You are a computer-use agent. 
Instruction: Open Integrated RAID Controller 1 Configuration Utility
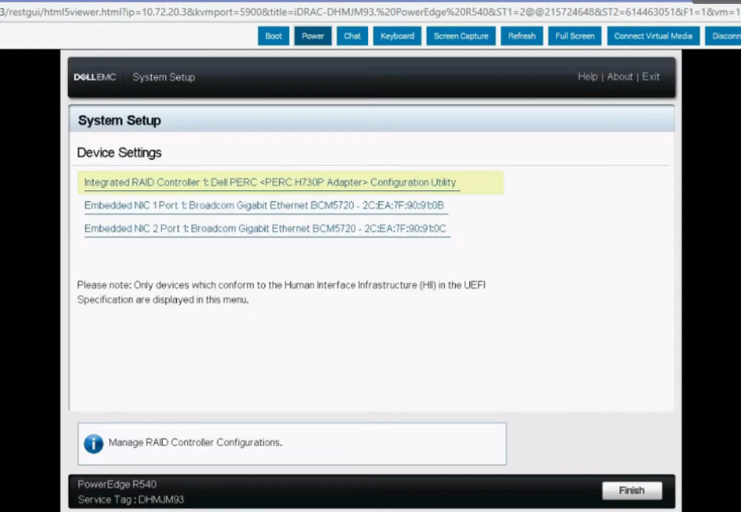pyautogui.click(x=291, y=182)
